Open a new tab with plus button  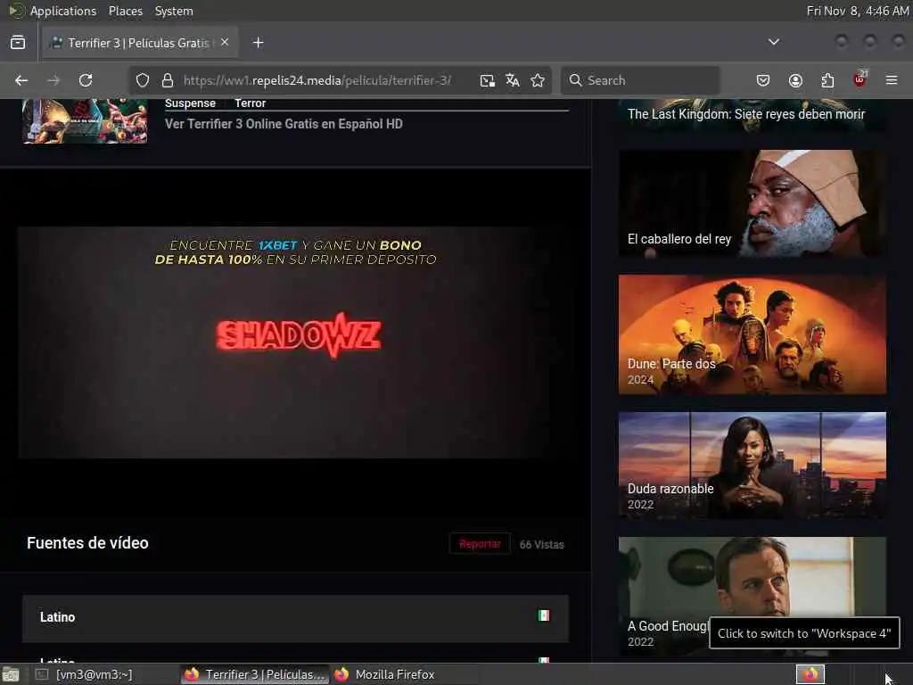click(x=259, y=43)
